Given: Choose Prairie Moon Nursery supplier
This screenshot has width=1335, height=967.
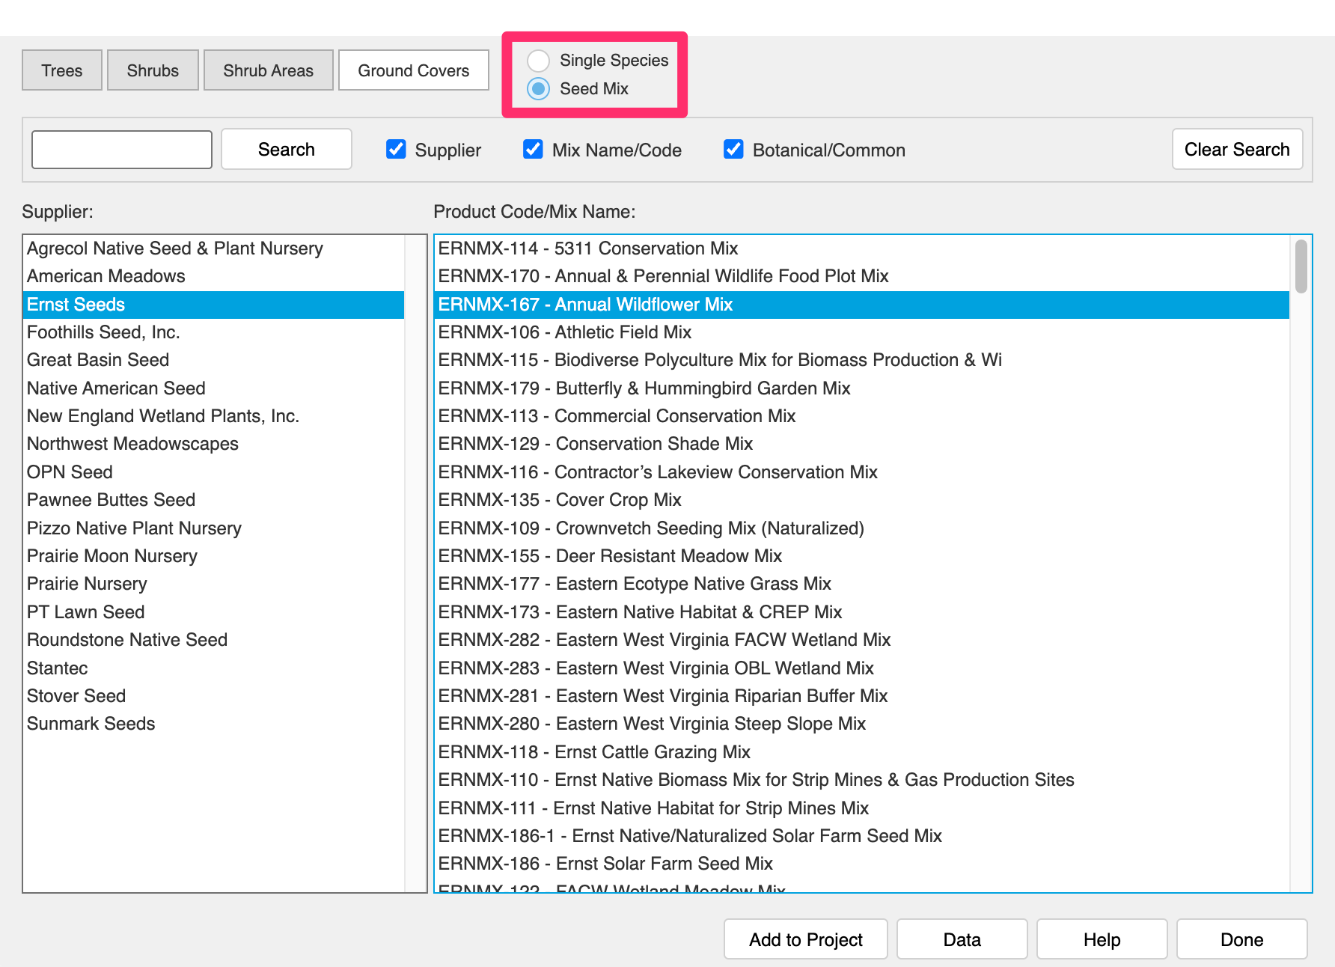Looking at the screenshot, I should 112,556.
